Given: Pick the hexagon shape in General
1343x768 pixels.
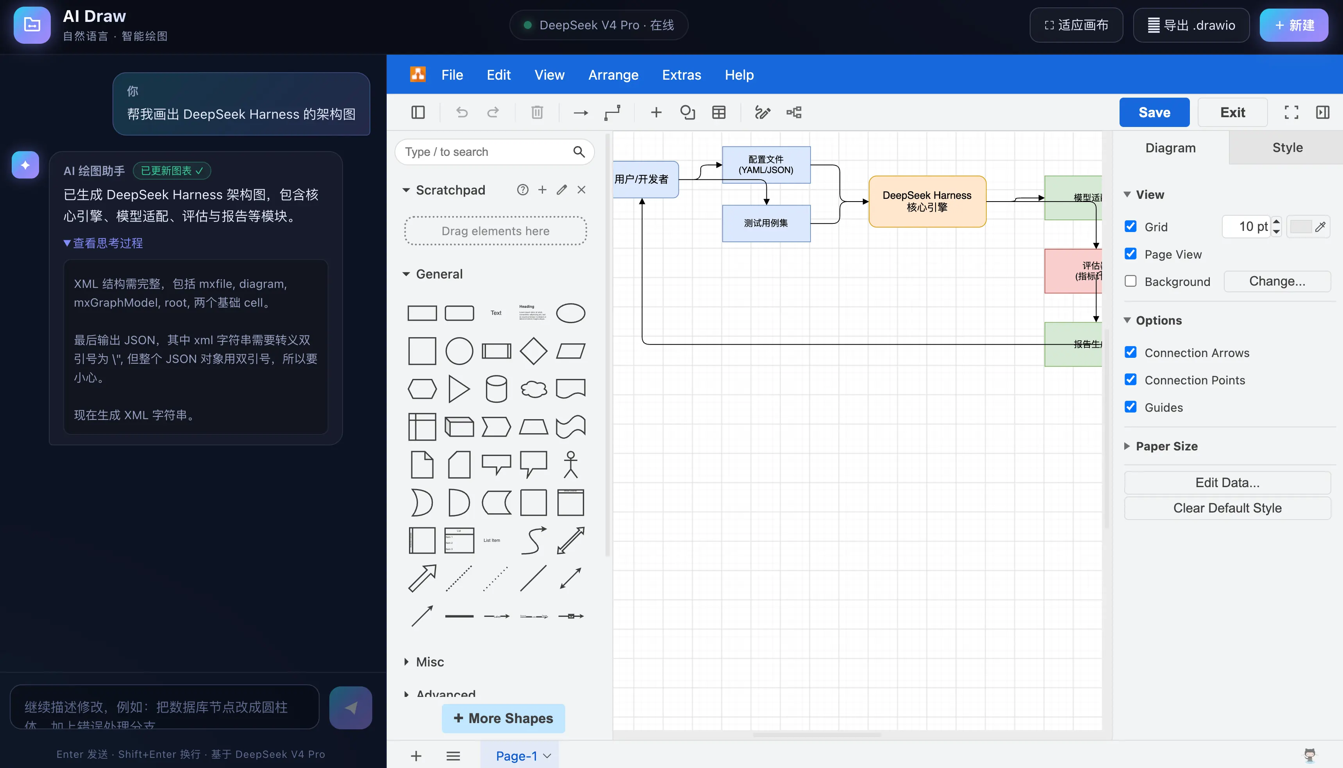Looking at the screenshot, I should tap(422, 389).
